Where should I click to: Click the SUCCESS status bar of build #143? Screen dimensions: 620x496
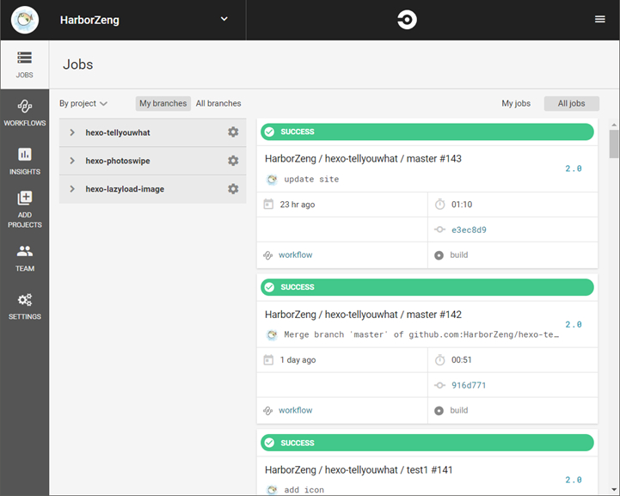(x=427, y=132)
